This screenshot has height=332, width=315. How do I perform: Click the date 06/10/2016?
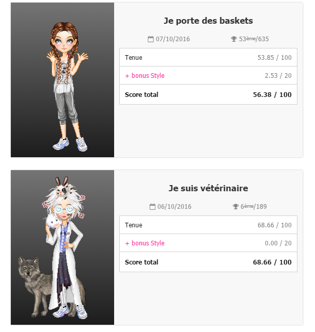[x=175, y=207]
